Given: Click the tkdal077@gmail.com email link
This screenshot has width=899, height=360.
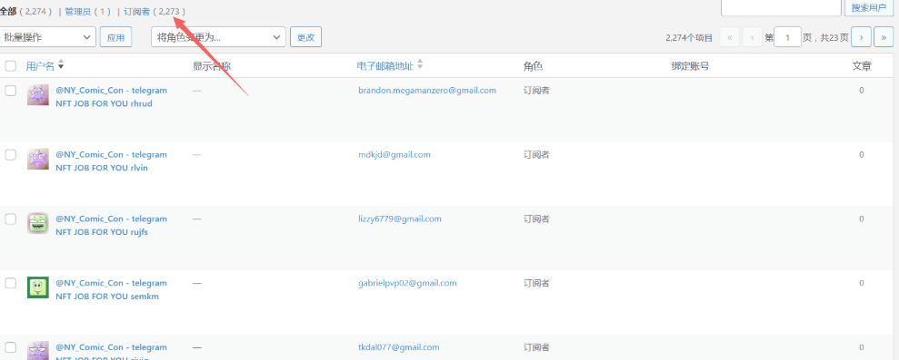Looking at the screenshot, I should pyautogui.click(x=398, y=346).
